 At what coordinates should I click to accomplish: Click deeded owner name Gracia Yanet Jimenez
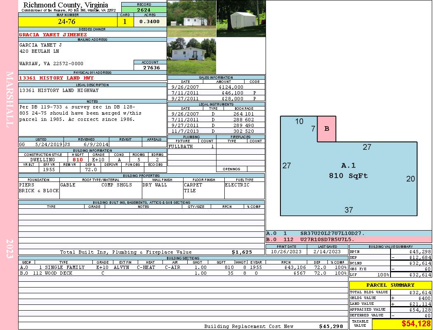tap(53, 35)
